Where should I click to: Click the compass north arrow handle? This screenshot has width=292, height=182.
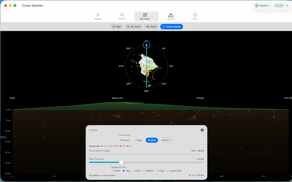(146, 45)
